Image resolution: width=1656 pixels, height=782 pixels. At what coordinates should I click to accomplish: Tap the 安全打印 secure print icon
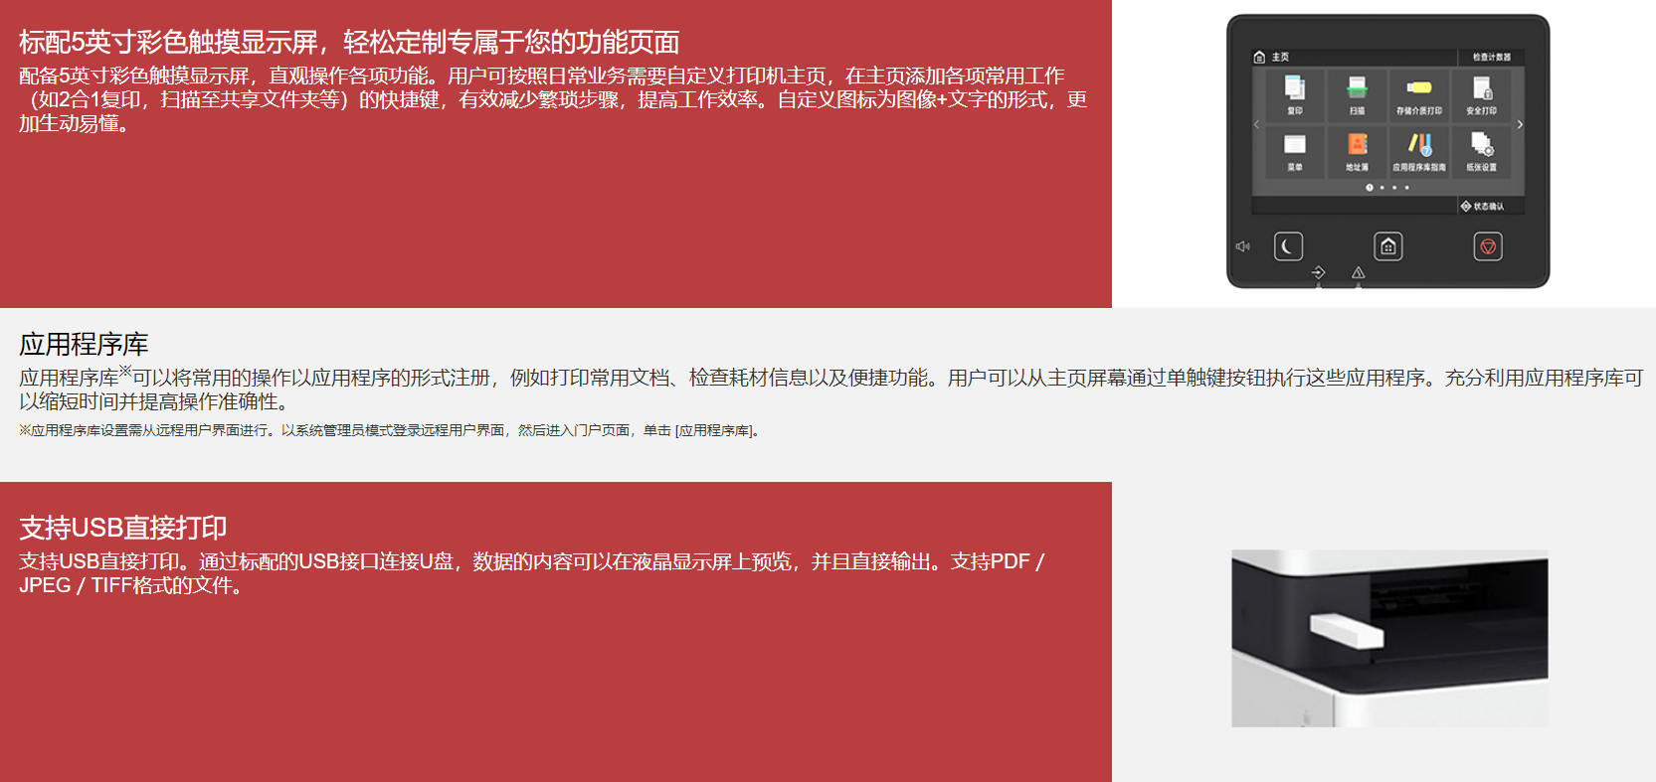pos(1482,95)
